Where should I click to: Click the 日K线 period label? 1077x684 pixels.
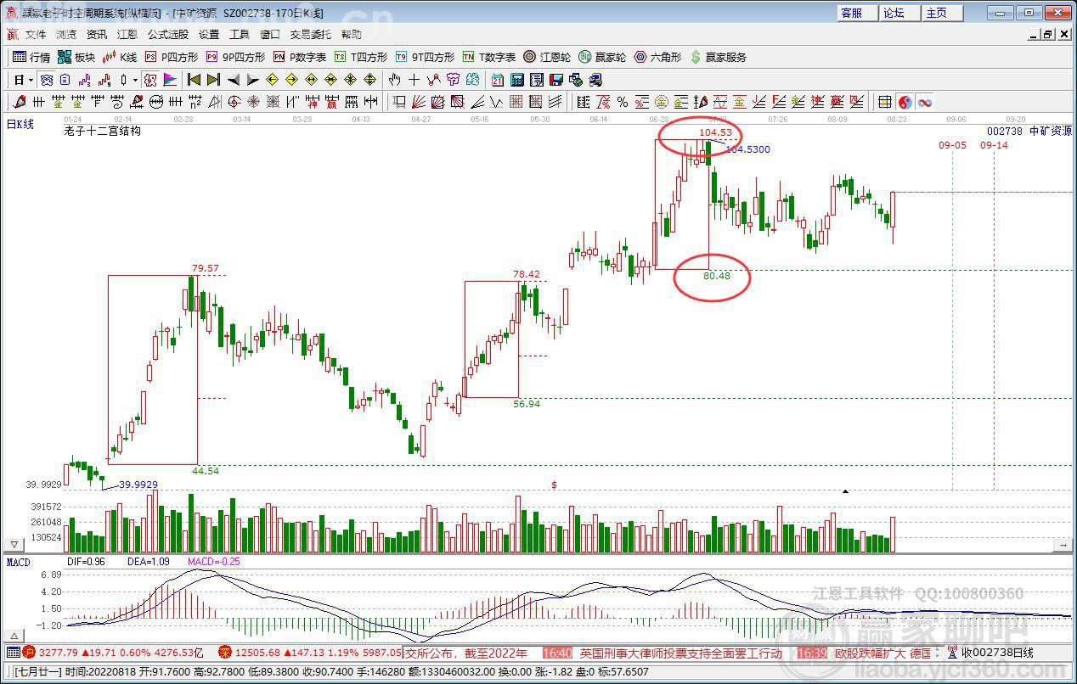[x=20, y=124]
